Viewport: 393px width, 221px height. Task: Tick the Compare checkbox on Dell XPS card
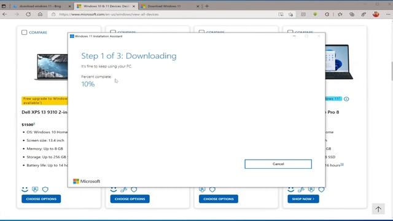(x=25, y=33)
